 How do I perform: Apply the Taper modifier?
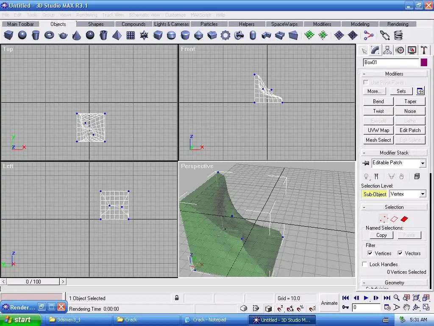410,101
